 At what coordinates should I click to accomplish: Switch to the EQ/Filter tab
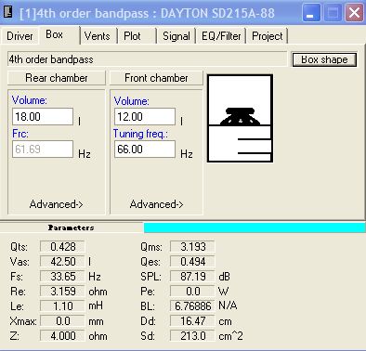pyautogui.click(x=221, y=36)
